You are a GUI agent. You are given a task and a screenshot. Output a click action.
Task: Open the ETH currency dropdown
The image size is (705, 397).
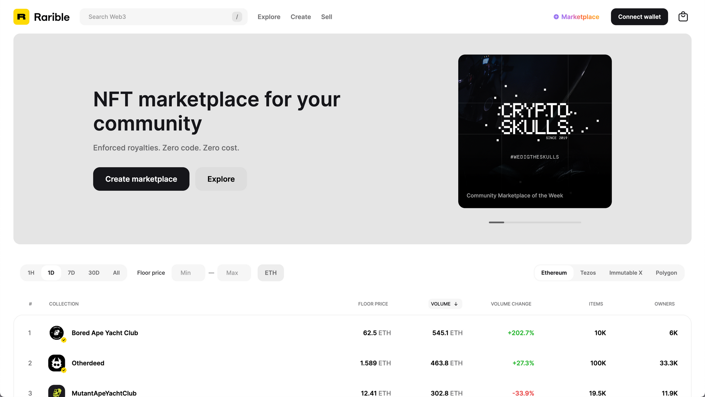(x=270, y=273)
